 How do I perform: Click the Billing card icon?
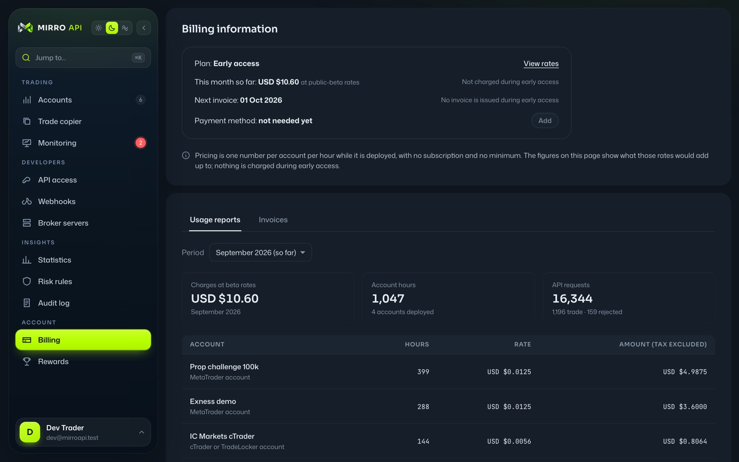tap(27, 340)
